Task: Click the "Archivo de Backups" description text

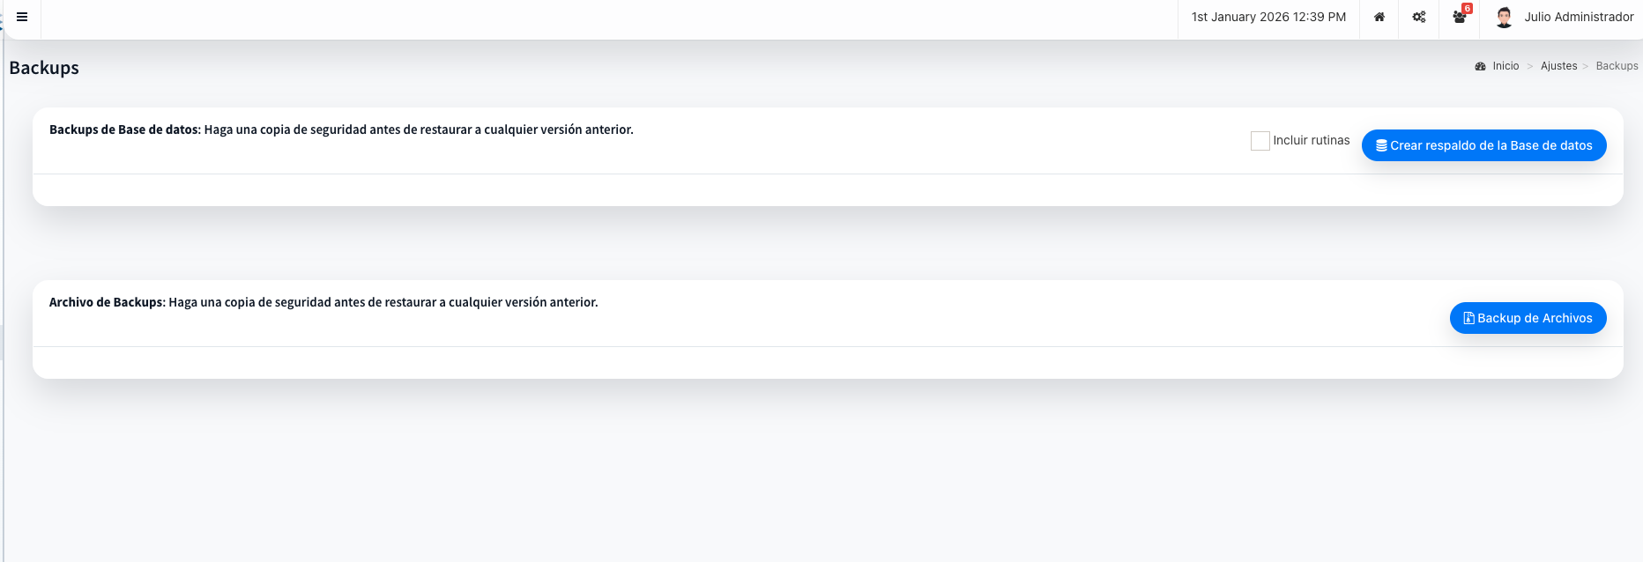Action: [x=323, y=302]
